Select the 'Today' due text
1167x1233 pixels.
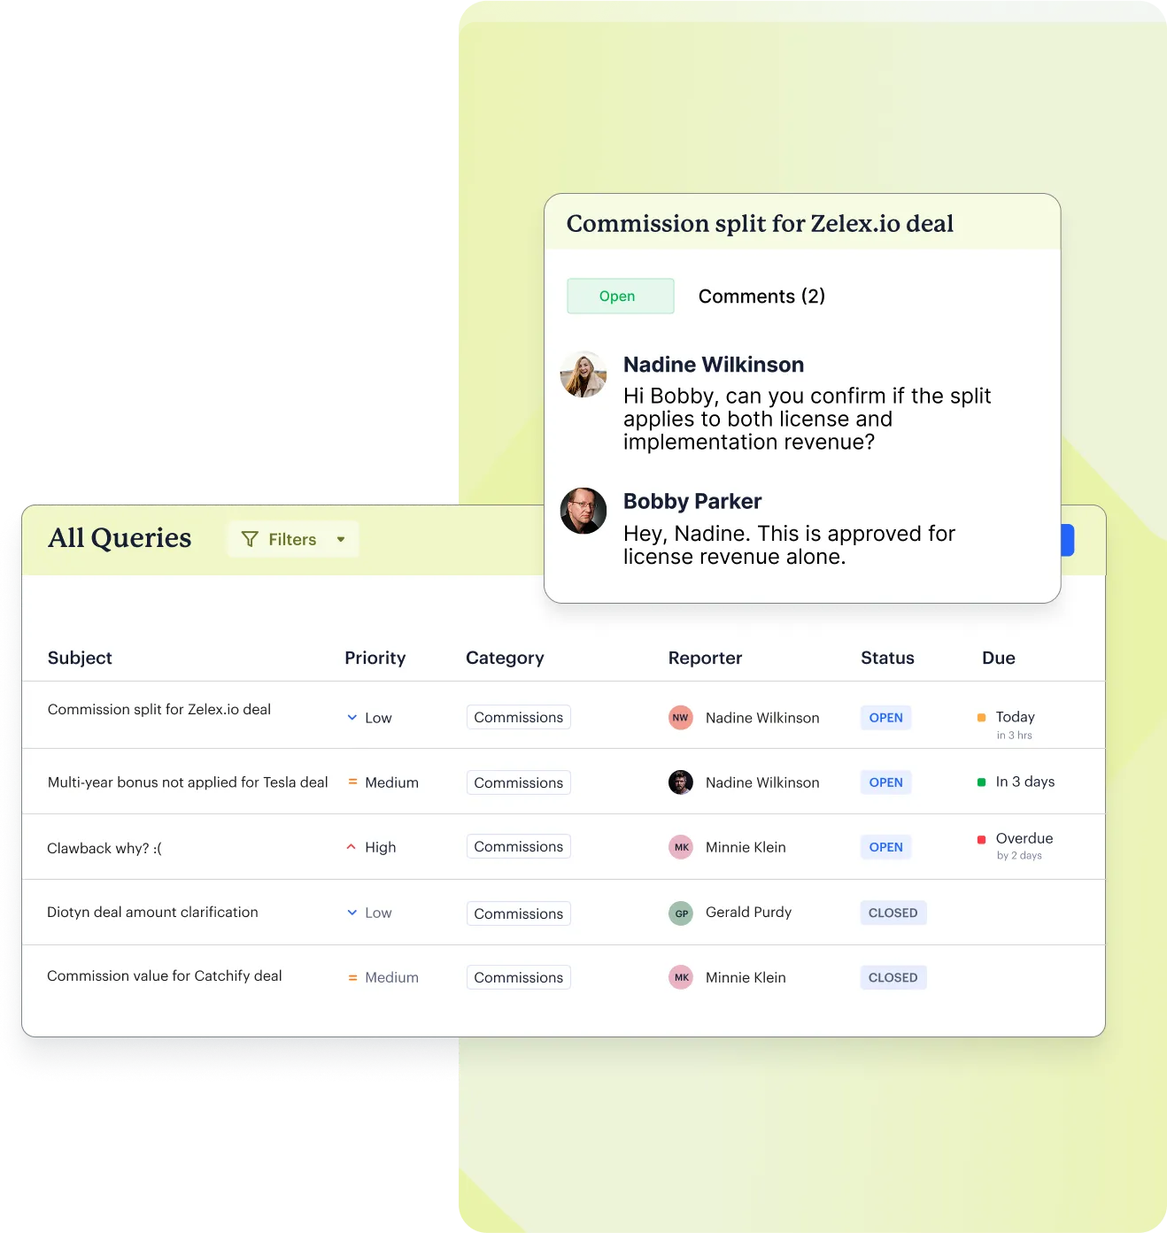tap(1015, 717)
